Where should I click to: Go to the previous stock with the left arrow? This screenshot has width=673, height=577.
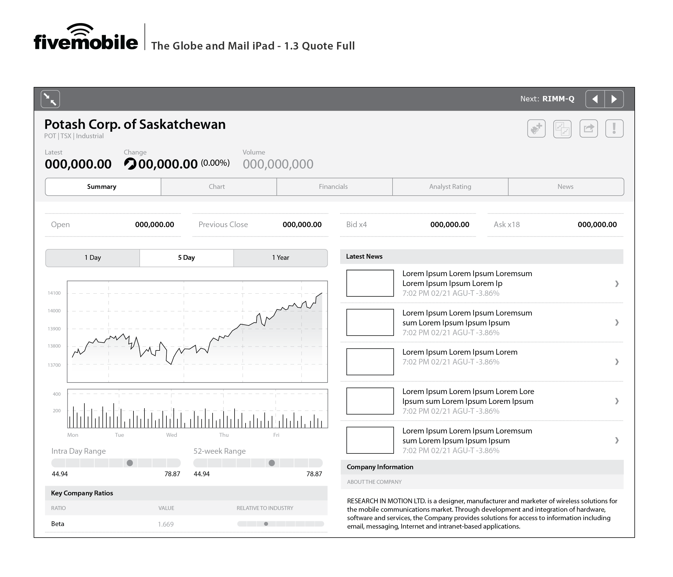[x=595, y=99]
